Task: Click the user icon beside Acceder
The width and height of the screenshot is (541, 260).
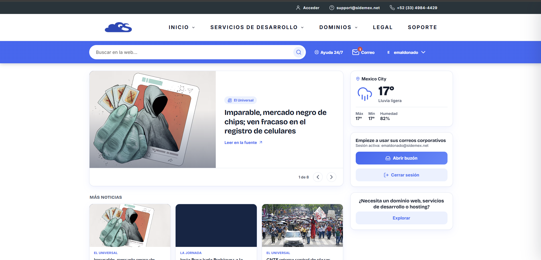Action: click(298, 8)
